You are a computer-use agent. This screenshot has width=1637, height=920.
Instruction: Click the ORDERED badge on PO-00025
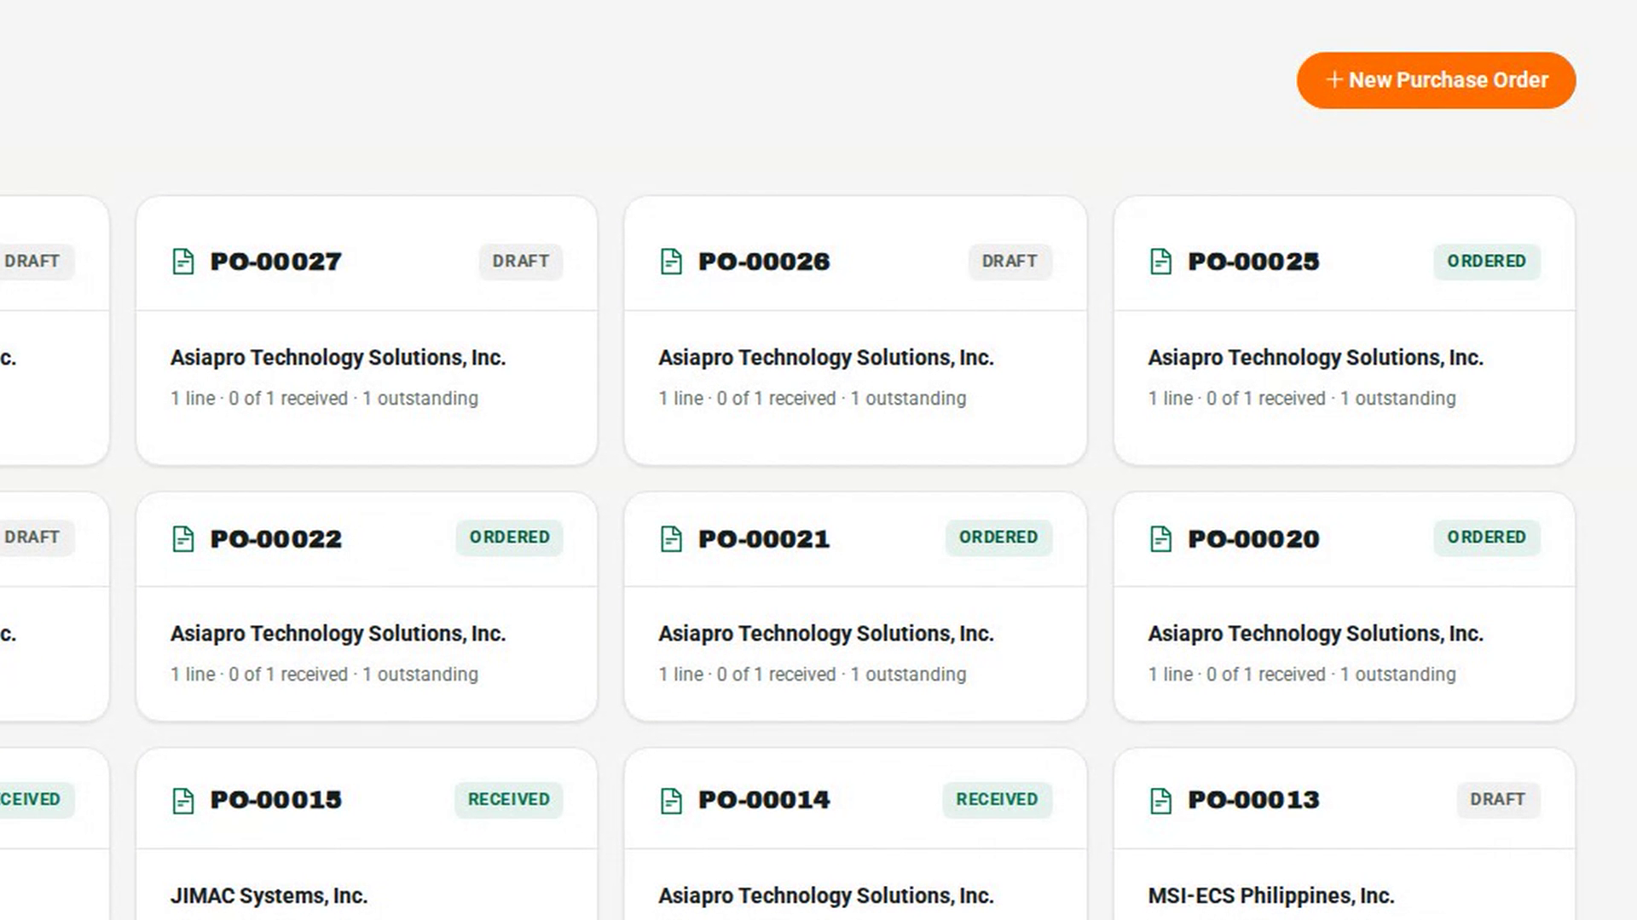1486,262
